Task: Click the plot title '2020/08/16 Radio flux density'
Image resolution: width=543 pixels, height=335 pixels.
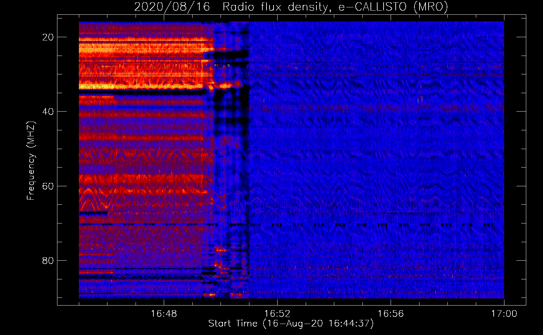Action: (291, 7)
